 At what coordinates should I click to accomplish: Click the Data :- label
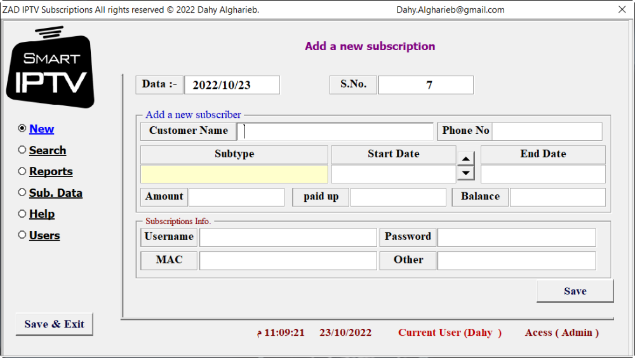[x=159, y=84]
